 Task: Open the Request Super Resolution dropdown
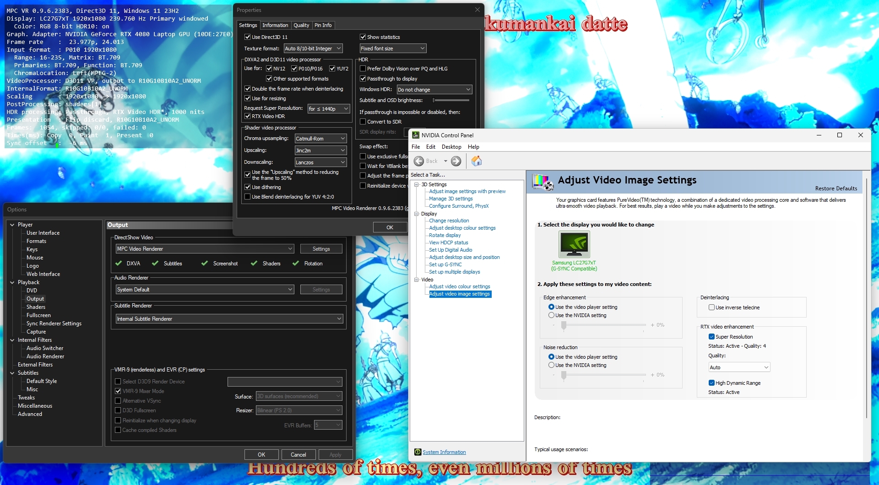329,109
